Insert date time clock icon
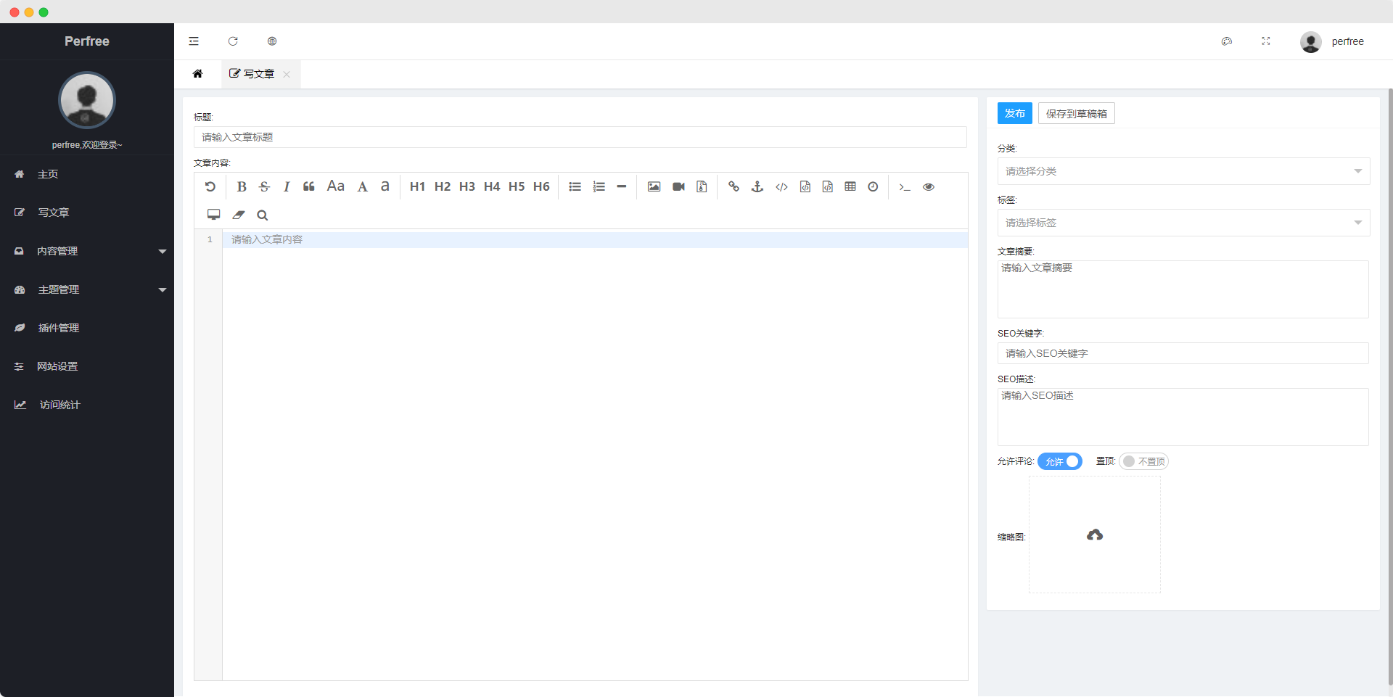Screen dimensions: 1393x697 click(874, 186)
